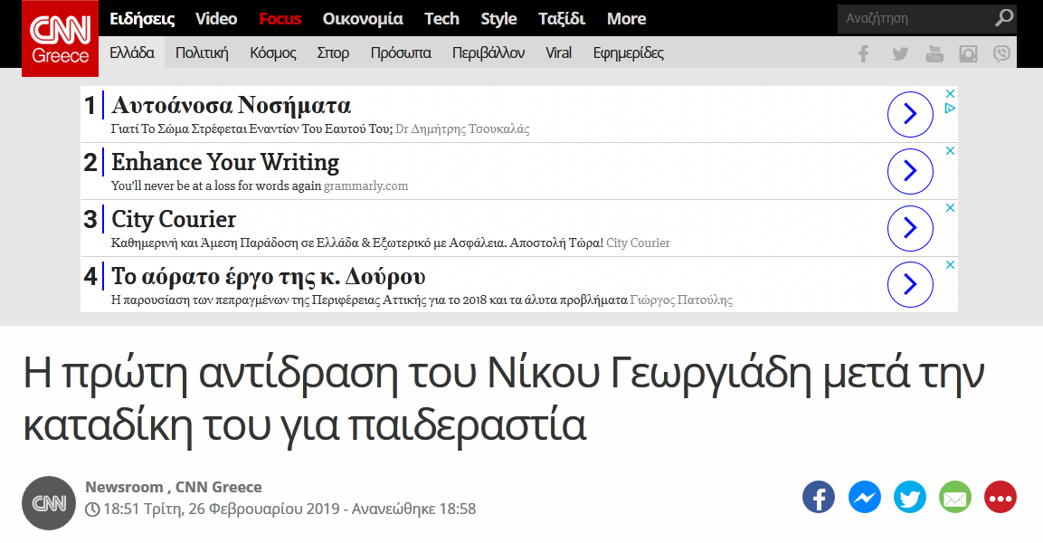Click Γιώργος Πατούλης ad source text
1043x543 pixels.
(x=681, y=300)
